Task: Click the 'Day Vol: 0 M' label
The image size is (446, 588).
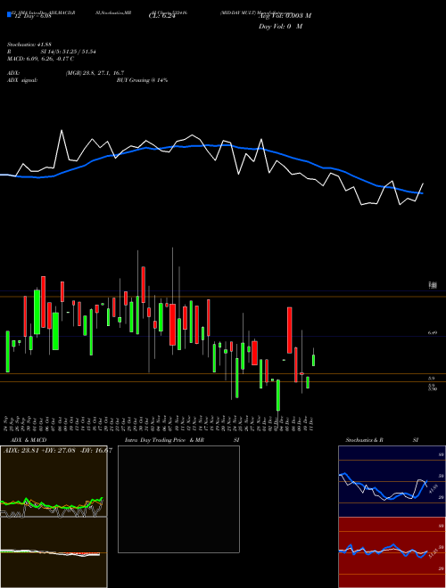Action: tap(280, 27)
